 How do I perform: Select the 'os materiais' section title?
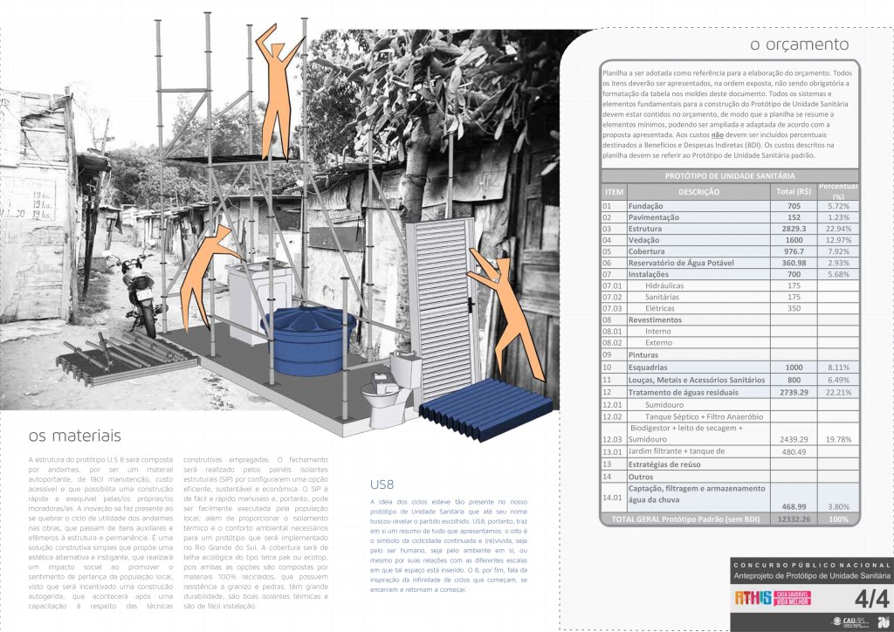click(75, 436)
